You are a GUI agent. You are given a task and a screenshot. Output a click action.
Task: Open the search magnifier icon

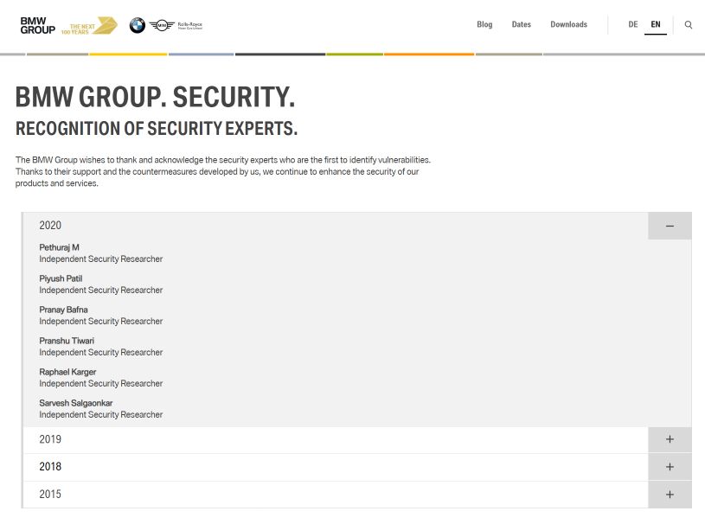click(689, 25)
